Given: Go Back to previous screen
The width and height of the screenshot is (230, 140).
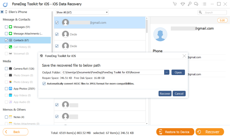Looking at the screenshot, I should coord(16,132).
